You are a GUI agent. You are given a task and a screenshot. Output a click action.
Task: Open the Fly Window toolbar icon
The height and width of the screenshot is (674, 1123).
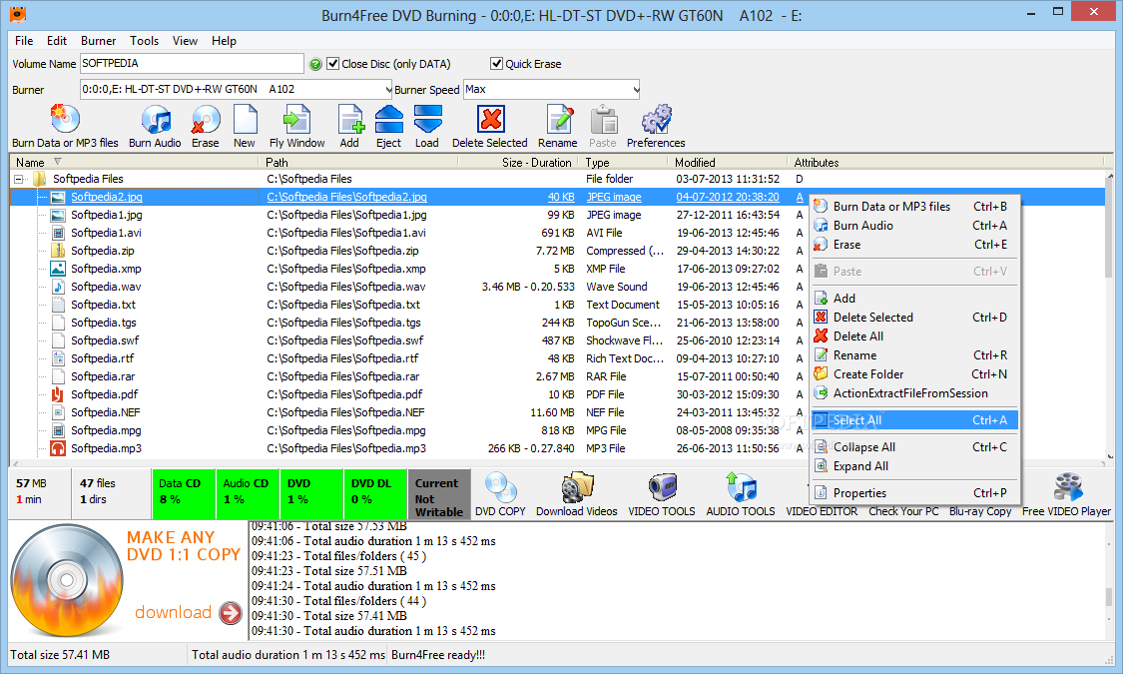point(296,119)
